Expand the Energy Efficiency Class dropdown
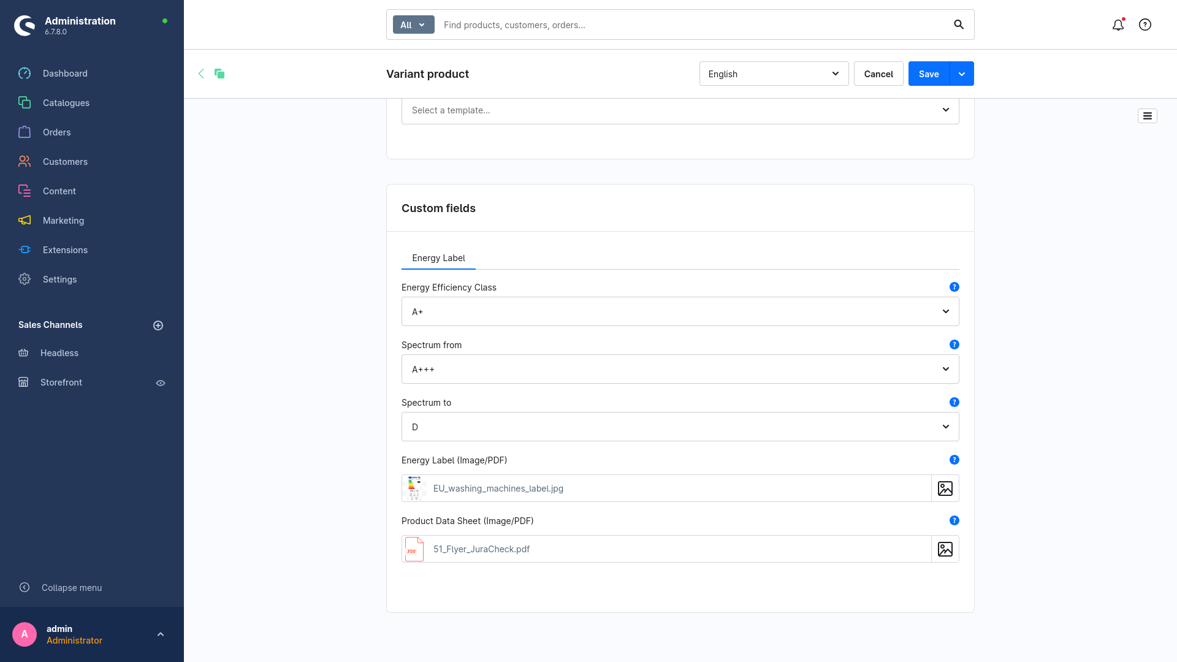 click(x=680, y=311)
